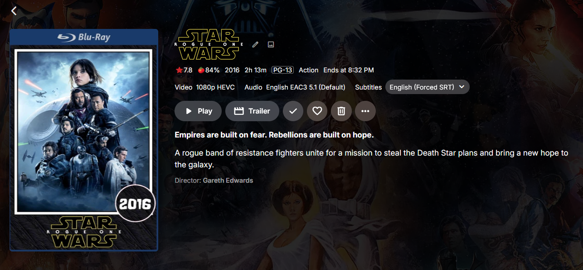Image resolution: width=583 pixels, height=270 pixels.
Task: Open the English (Forced SRT) subtitles dropdown
Action: coord(427,87)
